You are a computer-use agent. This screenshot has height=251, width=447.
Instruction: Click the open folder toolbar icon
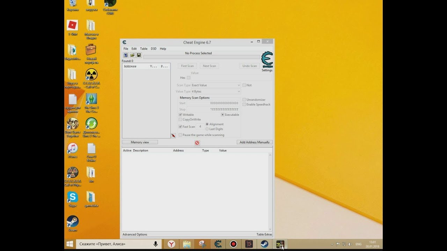tap(132, 55)
